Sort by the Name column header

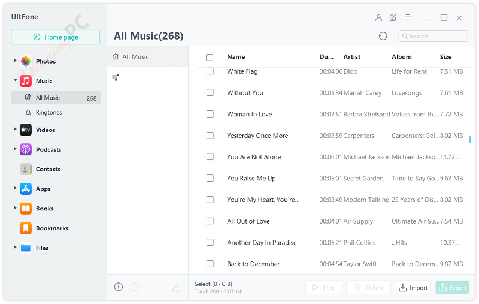[x=236, y=57]
